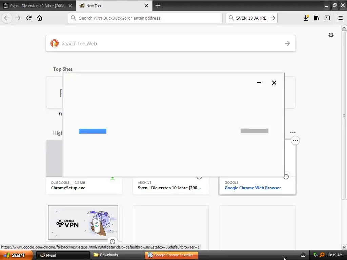The width and height of the screenshot is (347, 260).
Task: Click the gray button in installer dialog
Action: 254,131
